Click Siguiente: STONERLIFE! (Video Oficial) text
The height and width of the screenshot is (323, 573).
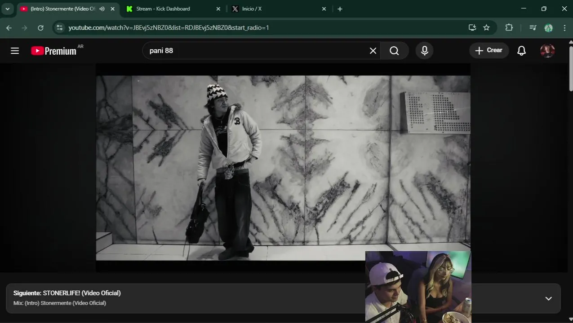67,293
